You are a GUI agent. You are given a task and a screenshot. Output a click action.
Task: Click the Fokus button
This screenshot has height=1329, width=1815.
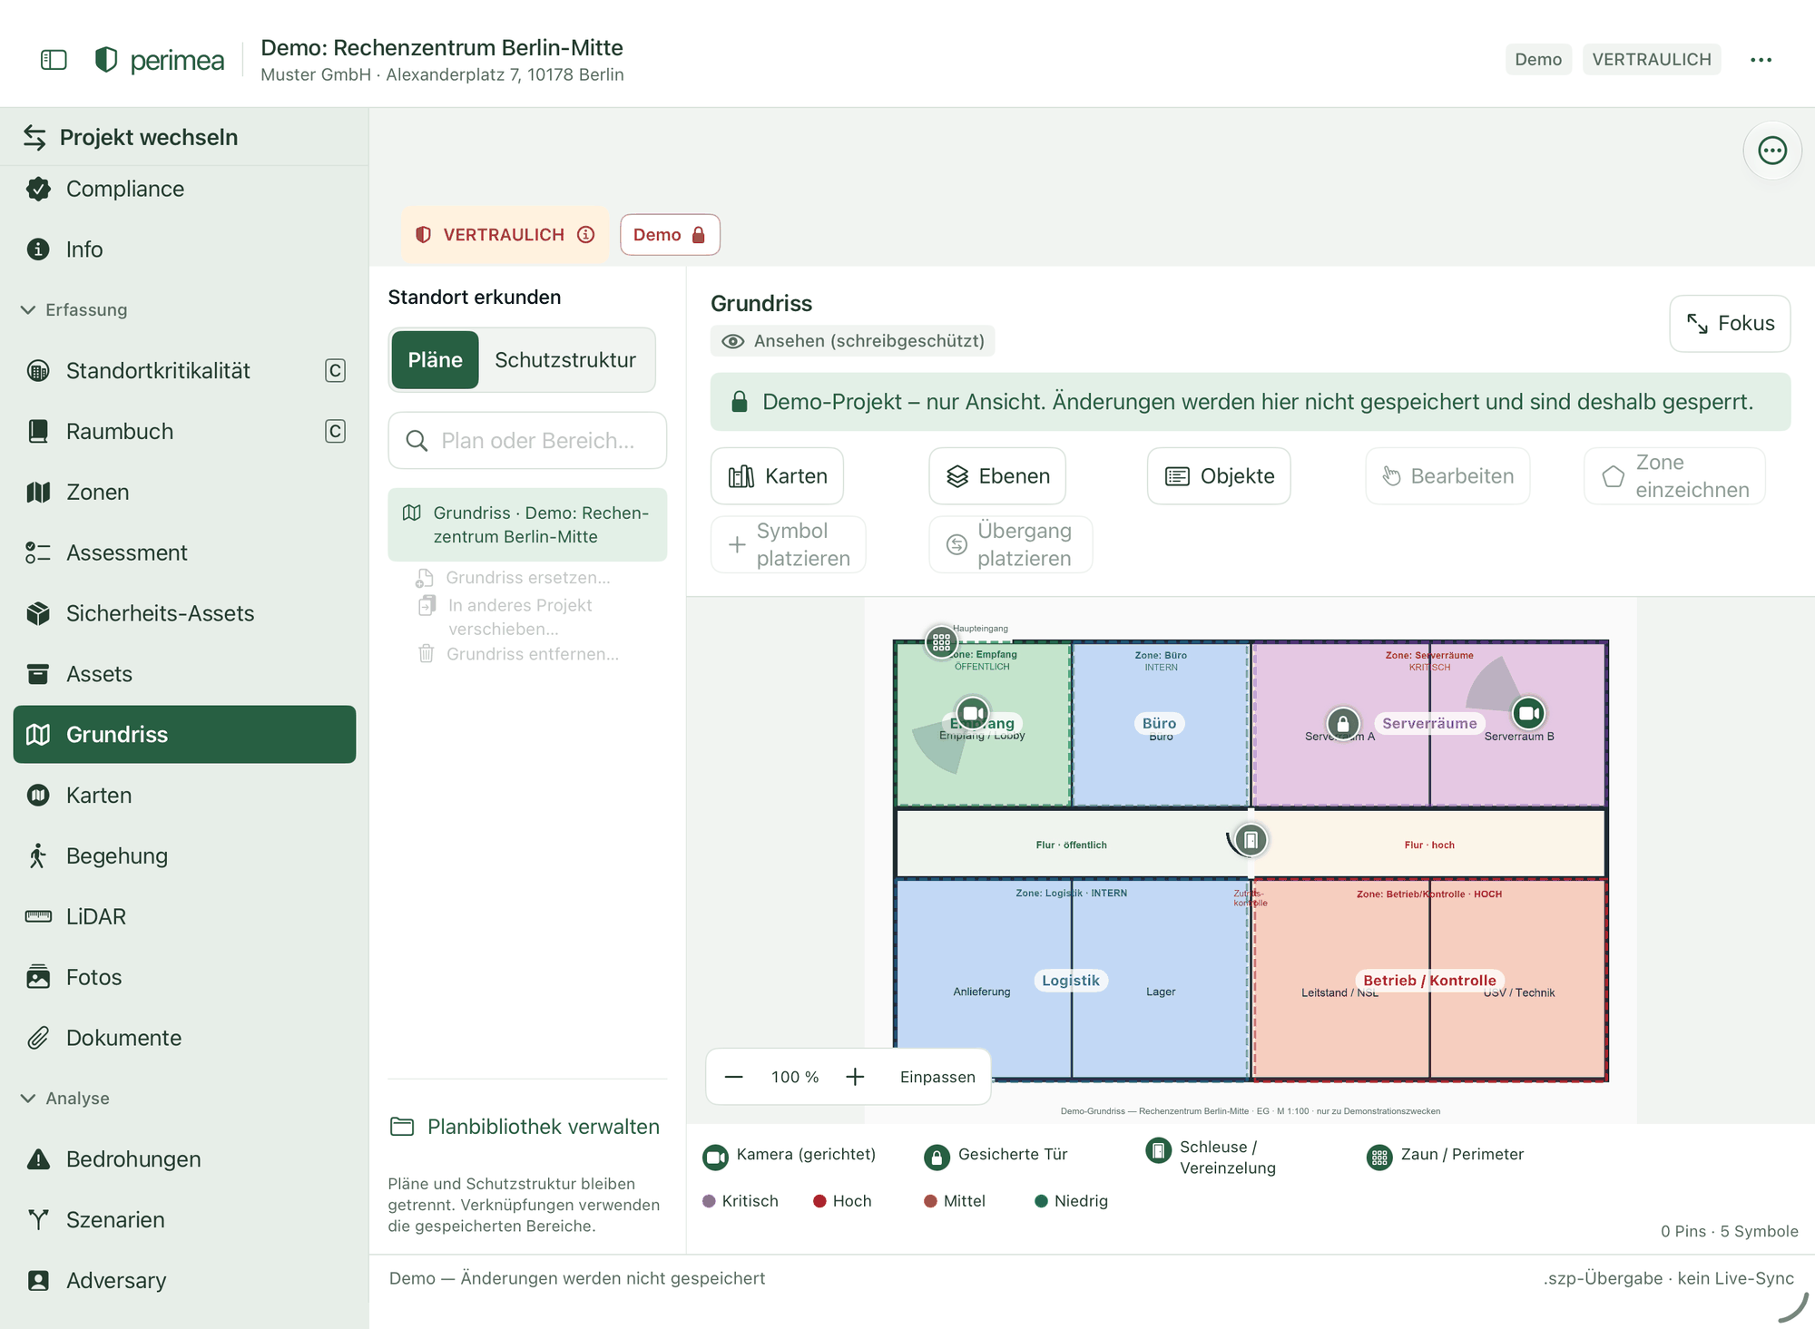coord(1730,324)
